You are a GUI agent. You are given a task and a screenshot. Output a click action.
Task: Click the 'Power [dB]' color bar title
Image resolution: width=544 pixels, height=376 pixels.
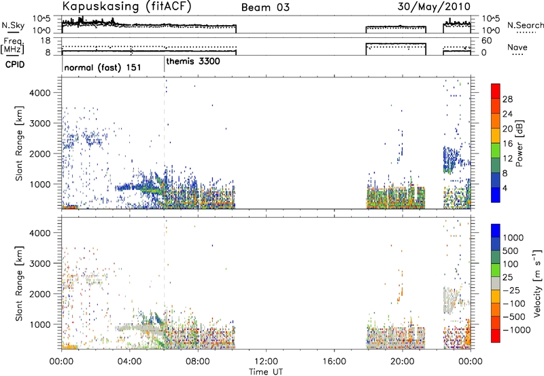pos(519,143)
